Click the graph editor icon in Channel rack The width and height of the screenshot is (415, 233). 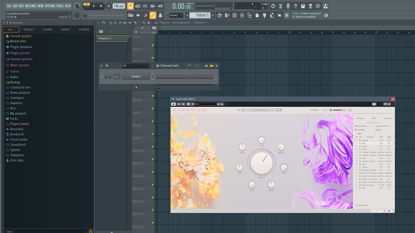coord(206,66)
